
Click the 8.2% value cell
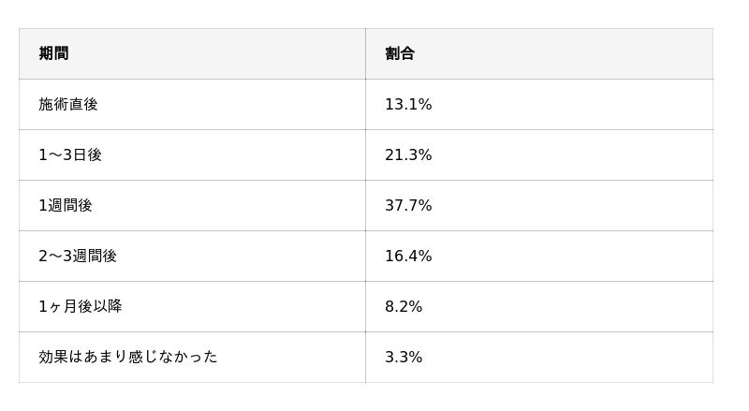click(x=404, y=306)
